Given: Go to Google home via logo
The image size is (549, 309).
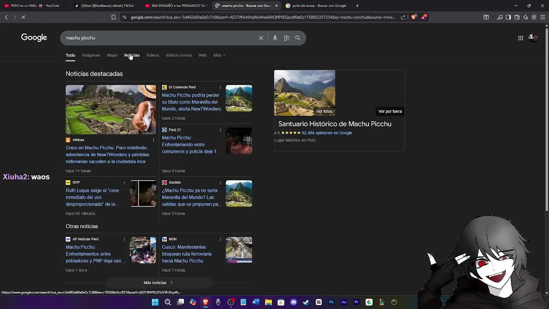Looking at the screenshot, I should (34, 37).
